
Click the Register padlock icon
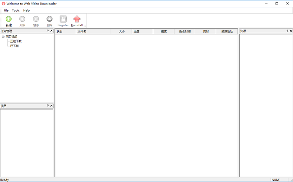[x=63, y=19]
